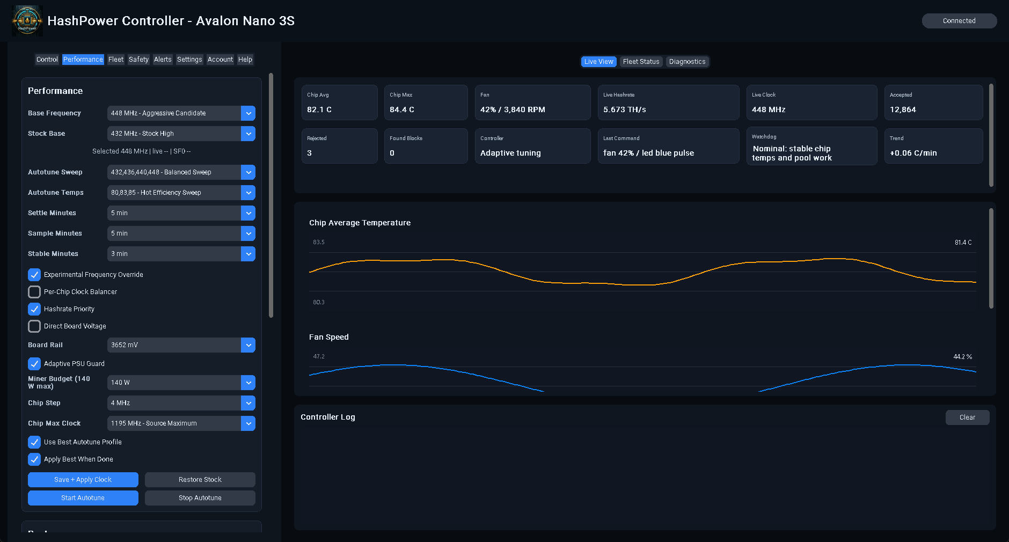
Task: Open the Fleet tab
Action: 116,60
